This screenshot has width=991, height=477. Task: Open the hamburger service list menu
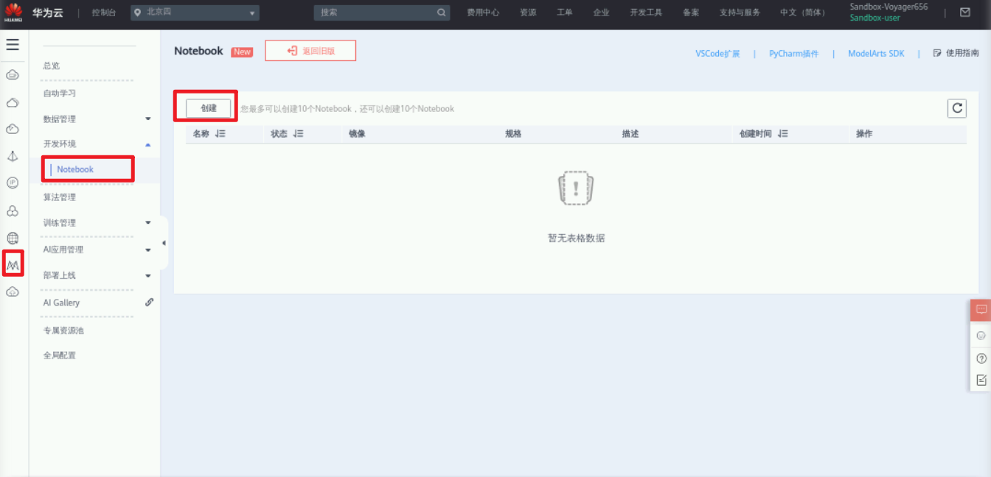click(x=13, y=45)
